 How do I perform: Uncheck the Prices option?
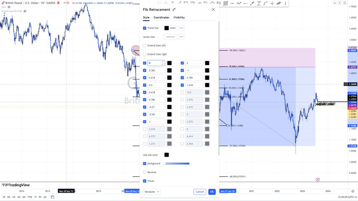tap(144, 181)
